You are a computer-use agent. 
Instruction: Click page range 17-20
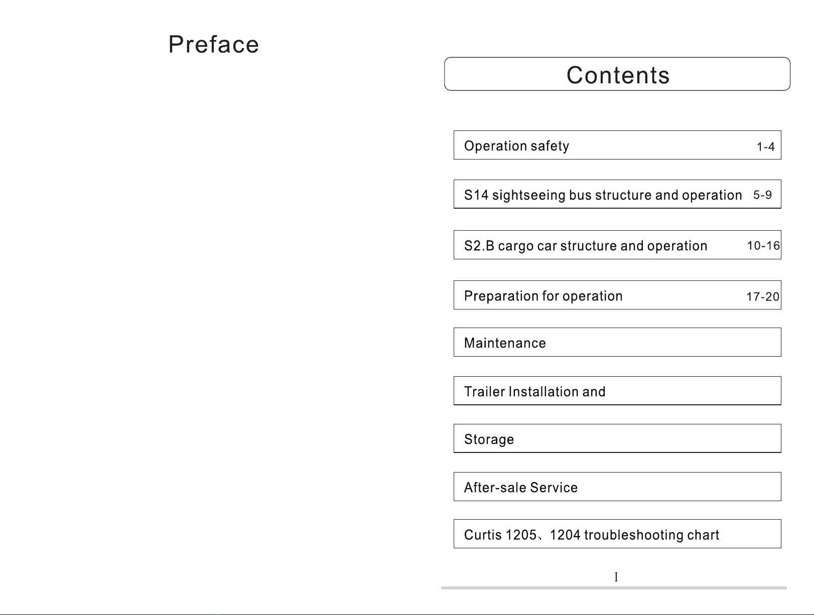pos(763,297)
